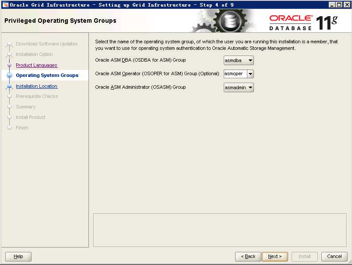
Task: Click Download Software Updates step text
Action: [47, 44]
